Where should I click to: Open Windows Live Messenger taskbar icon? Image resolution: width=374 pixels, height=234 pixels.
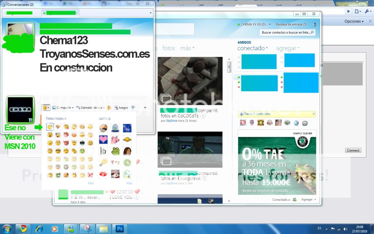[70, 229]
